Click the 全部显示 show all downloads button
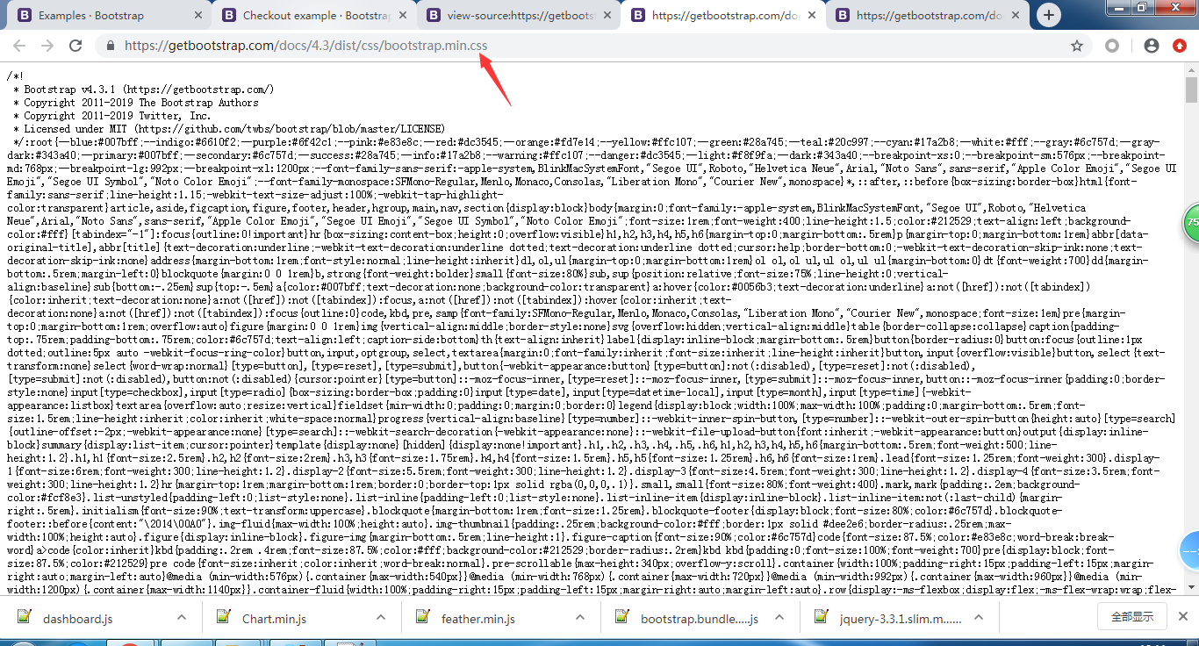This screenshot has width=1199, height=646. (x=1132, y=617)
